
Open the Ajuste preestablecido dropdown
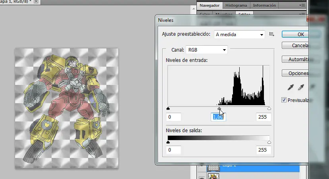point(239,35)
